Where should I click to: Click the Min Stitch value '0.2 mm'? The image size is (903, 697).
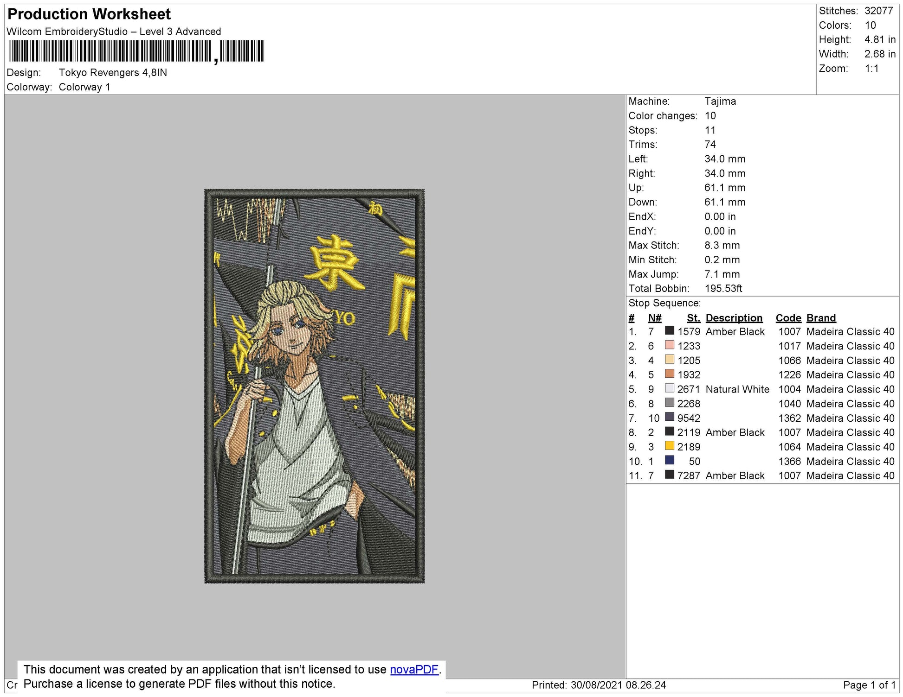722,259
